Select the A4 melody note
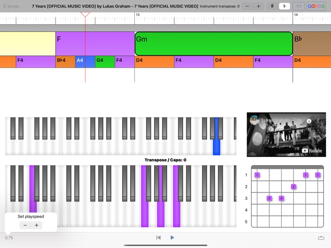 click(x=85, y=62)
